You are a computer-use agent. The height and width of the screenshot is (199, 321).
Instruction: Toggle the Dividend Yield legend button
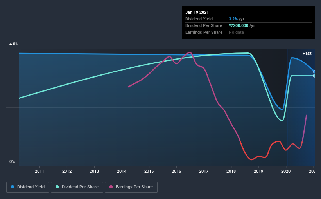tap(28, 187)
